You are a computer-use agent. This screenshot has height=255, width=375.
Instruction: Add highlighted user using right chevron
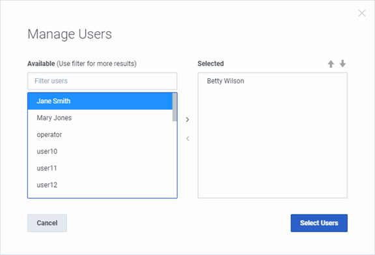[187, 119]
